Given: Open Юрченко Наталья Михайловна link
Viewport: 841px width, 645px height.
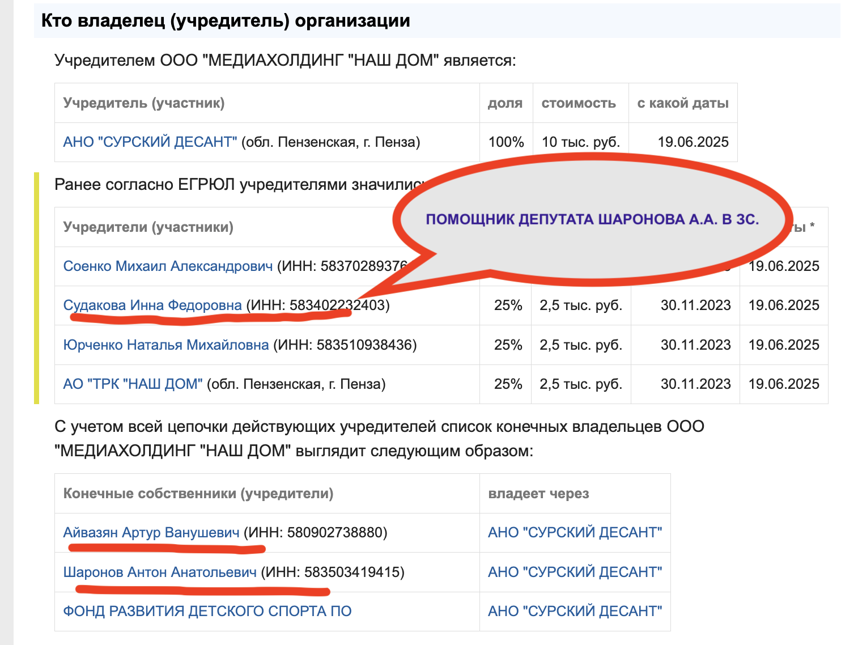Looking at the screenshot, I should [166, 345].
